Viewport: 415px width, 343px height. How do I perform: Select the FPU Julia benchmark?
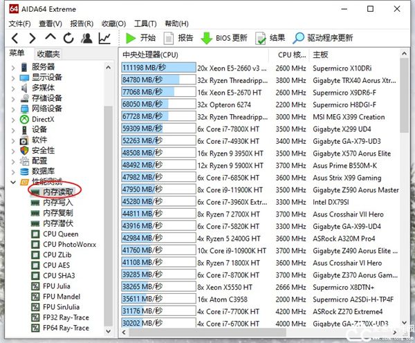tap(57, 286)
